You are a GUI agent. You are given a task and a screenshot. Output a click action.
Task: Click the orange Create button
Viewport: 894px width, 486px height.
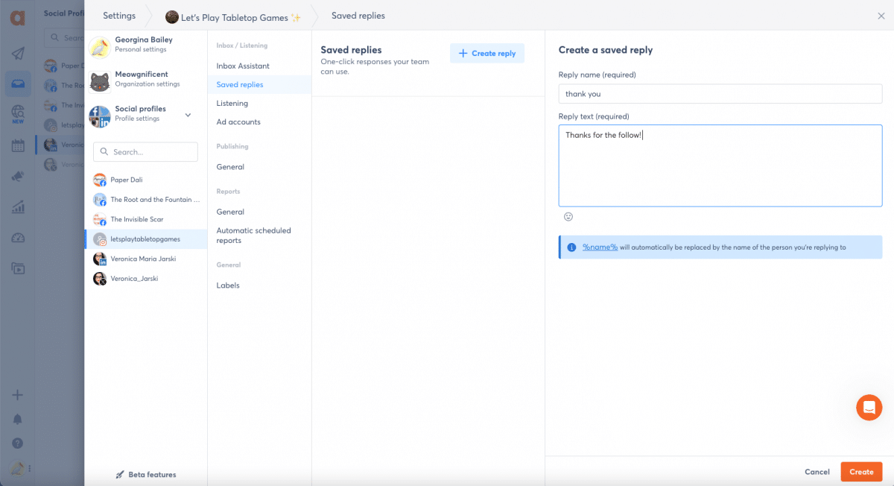[861, 472]
